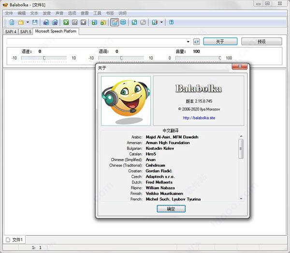Open the 书签 menu
290x253 pixels.
pos(110,13)
